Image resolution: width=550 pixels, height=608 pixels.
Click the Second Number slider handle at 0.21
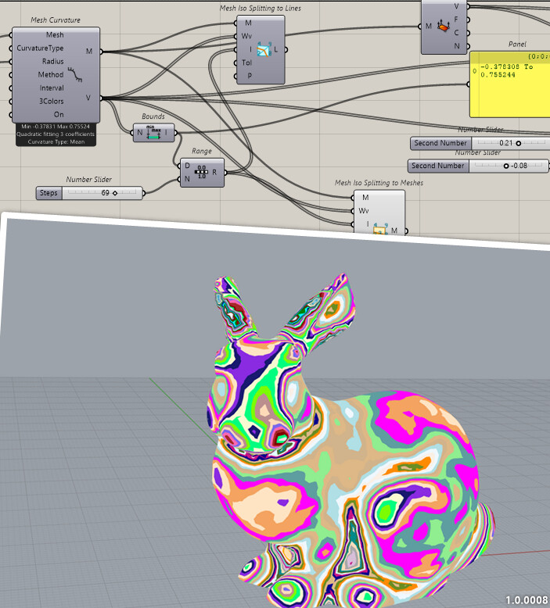tap(518, 143)
